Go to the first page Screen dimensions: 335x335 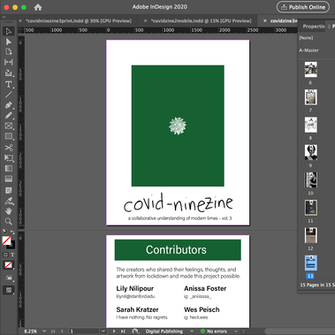click(x=53, y=331)
